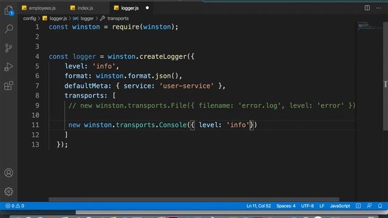This screenshot has width=388, height=218.
Task: Change the JavaScript language mode
Action: pos(339,206)
